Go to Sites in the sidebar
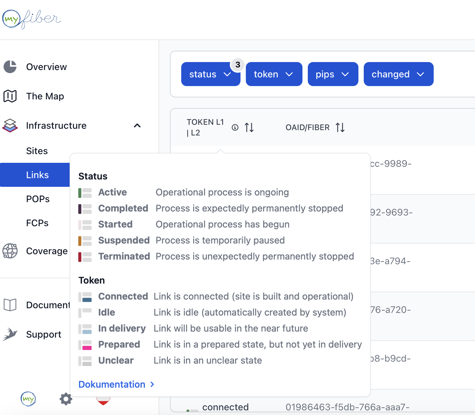The image size is (475, 415). [x=37, y=151]
